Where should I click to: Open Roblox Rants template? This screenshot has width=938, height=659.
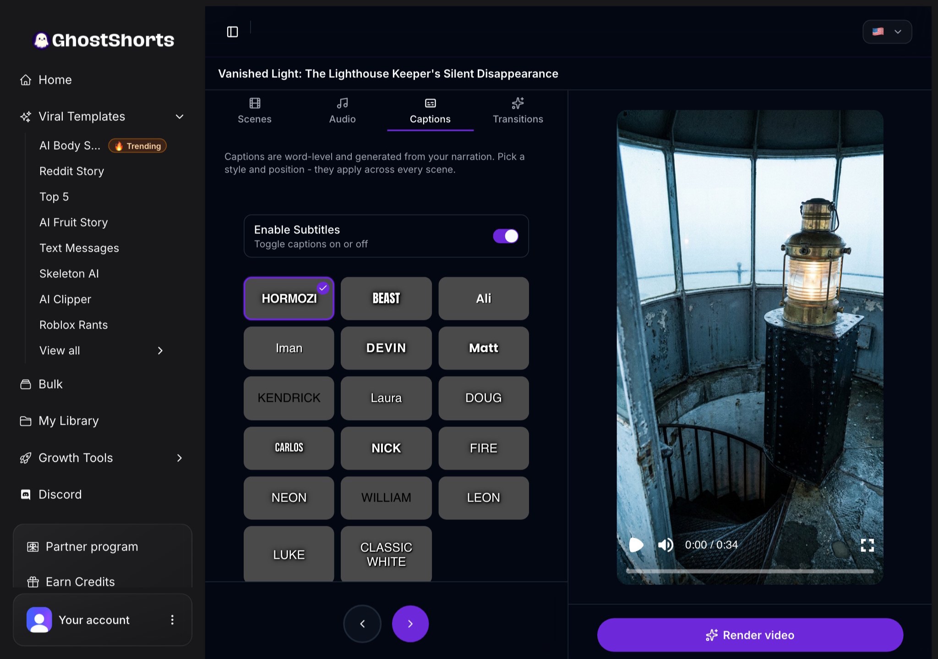click(x=74, y=325)
